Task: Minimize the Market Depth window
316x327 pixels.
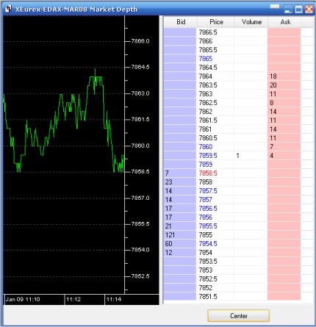Action: (x=288, y=10)
